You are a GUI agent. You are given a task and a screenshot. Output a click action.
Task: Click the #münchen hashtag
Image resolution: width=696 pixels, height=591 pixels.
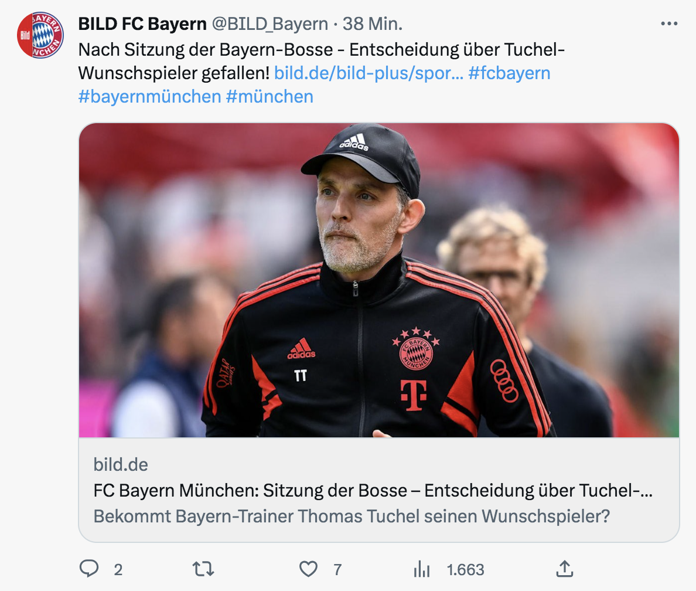(x=269, y=96)
